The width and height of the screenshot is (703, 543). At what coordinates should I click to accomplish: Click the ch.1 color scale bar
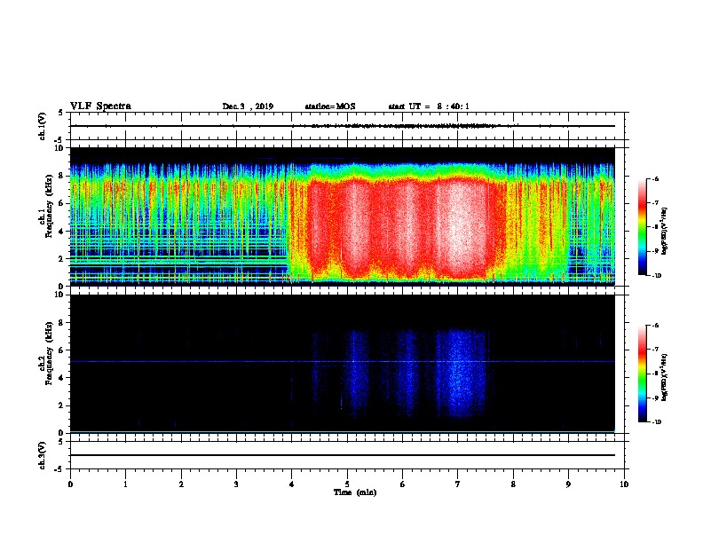coord(642,227)
